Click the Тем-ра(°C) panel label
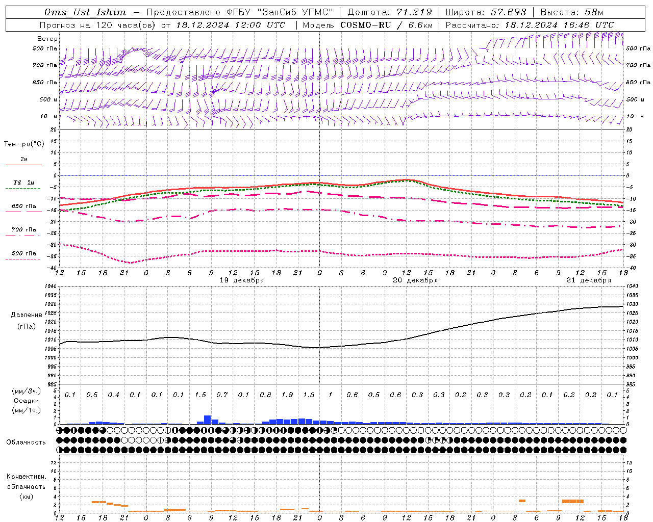 pos(24,144)
